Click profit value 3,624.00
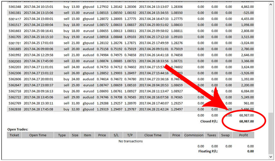 click(247, 67)
